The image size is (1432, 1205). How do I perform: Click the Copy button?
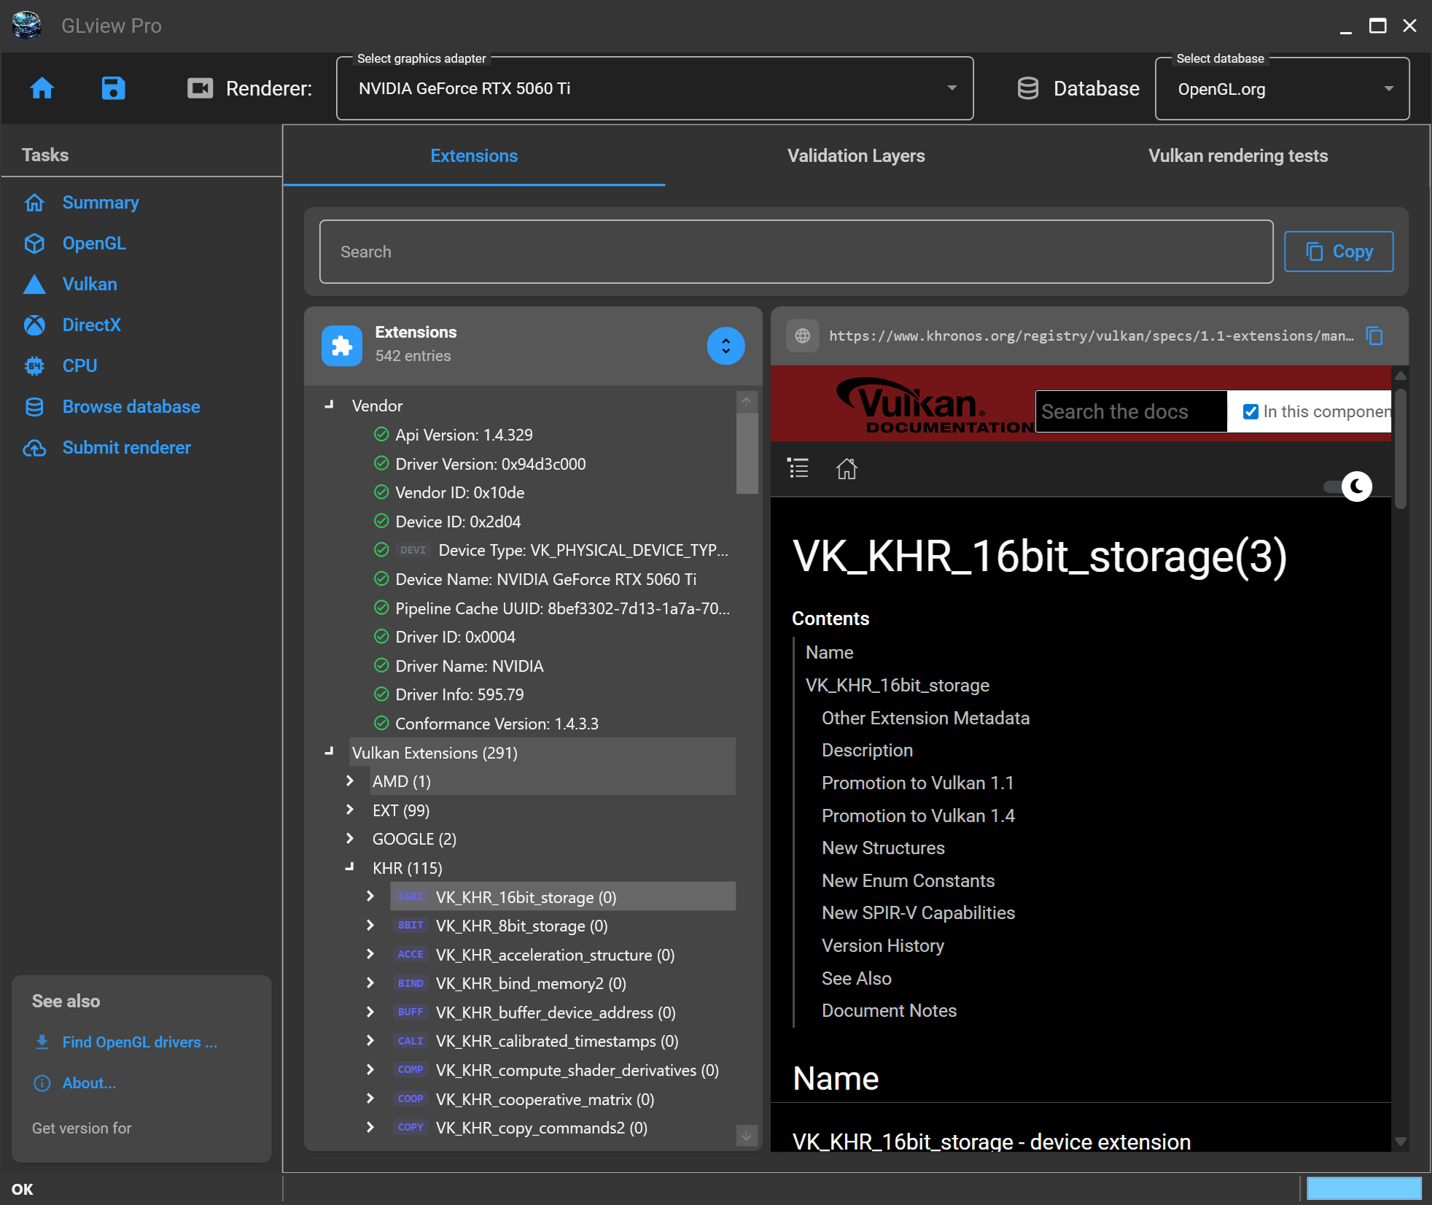point(1339,252)
